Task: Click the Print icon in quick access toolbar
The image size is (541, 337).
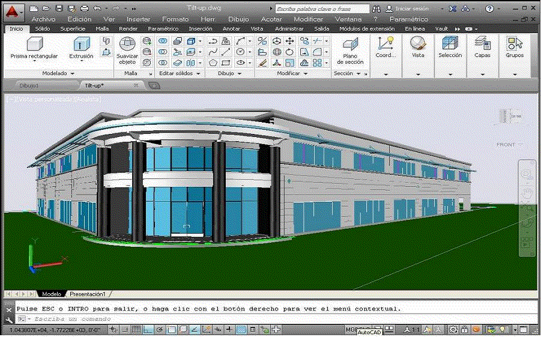Action: (x=84, y=9)
